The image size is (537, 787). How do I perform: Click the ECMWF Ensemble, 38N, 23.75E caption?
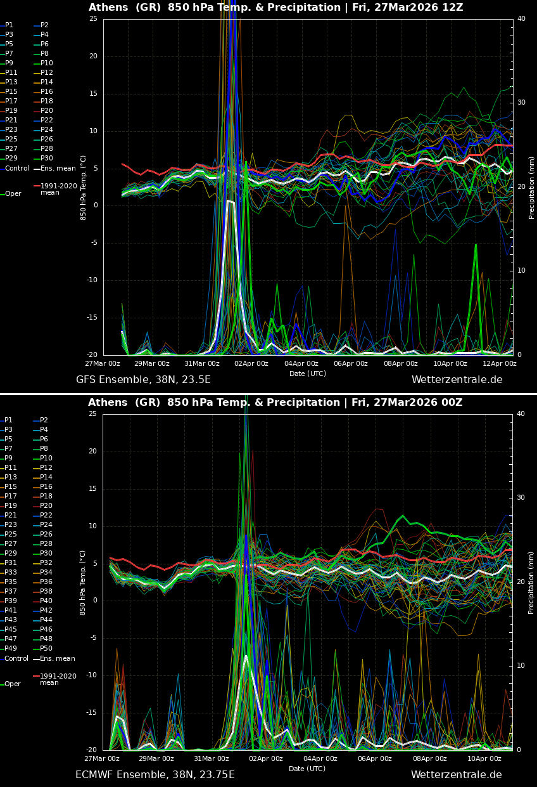(x=155, y=775)
